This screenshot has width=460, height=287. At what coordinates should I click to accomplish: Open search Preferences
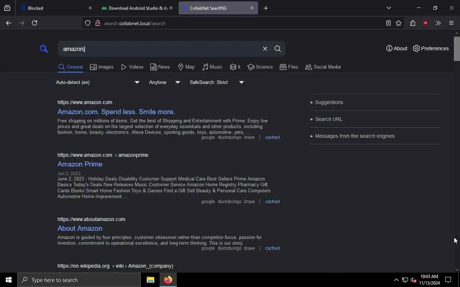click(x=431, y=48)
